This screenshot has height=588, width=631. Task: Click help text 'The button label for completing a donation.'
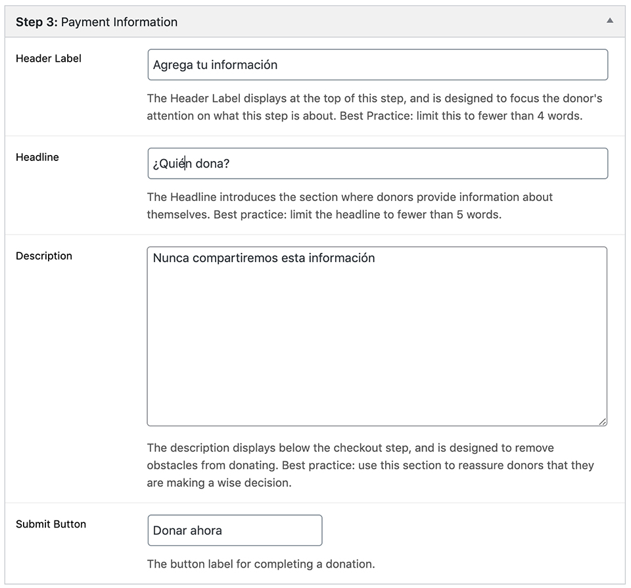(261, 564)
